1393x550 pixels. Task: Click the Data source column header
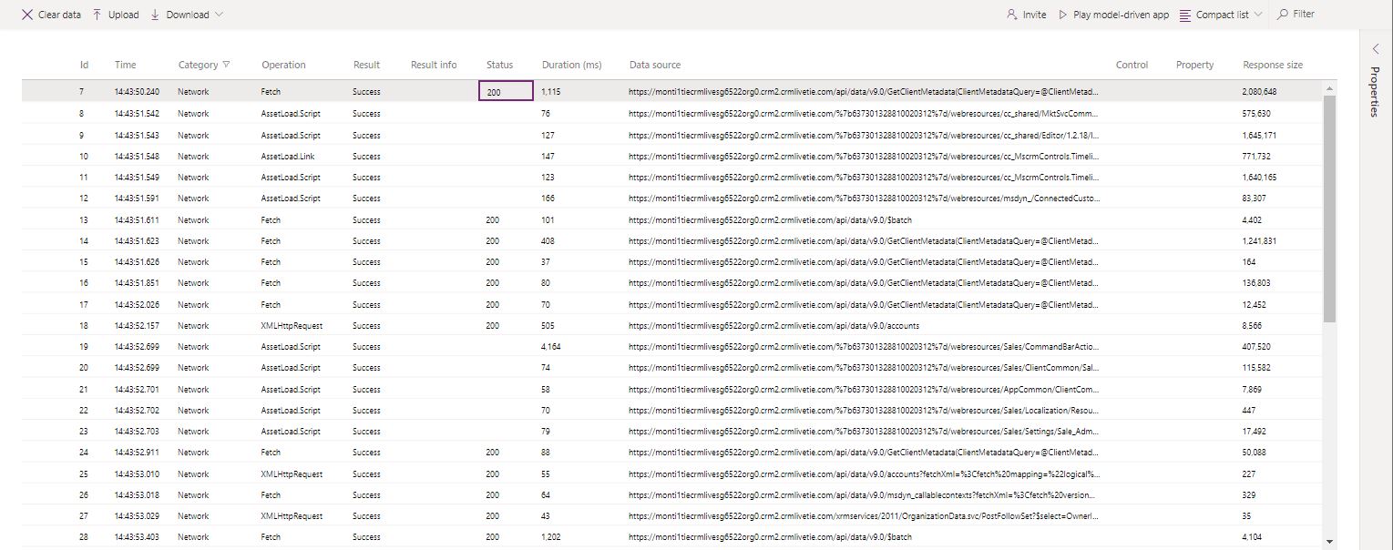point(654,65)
